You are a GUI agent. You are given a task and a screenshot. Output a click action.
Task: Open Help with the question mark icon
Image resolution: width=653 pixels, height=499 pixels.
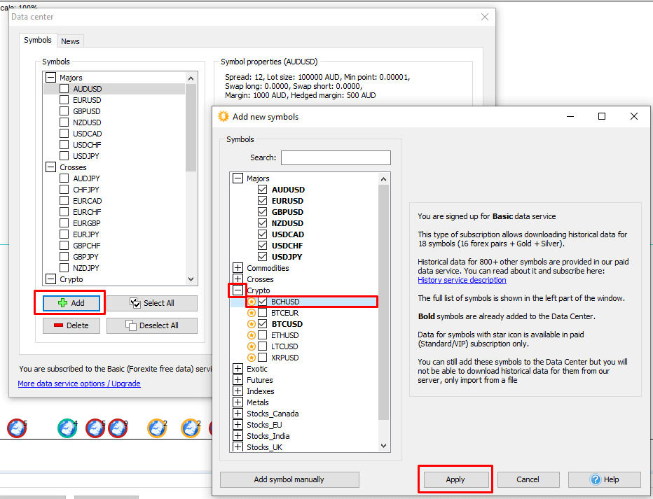pos(604,479)
